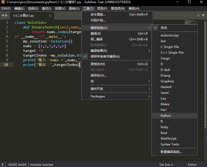Open the 视图(V) menu
Image resolution: width=207 pixels, height=167 pixels.
click(x=60, y=9)
